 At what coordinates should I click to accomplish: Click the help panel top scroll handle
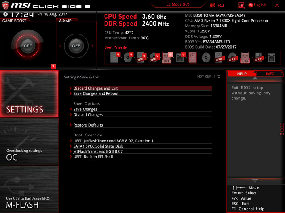[x=255, y=78]
